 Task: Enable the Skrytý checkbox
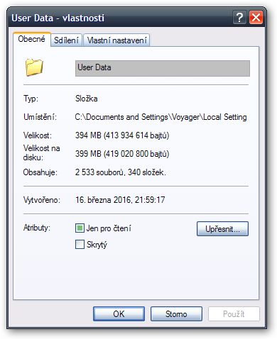point(80,245)
